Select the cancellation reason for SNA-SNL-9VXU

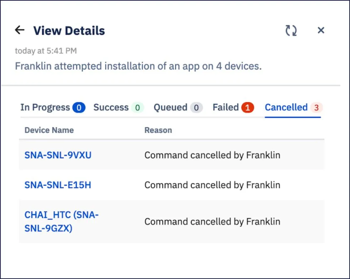point(212,155)
